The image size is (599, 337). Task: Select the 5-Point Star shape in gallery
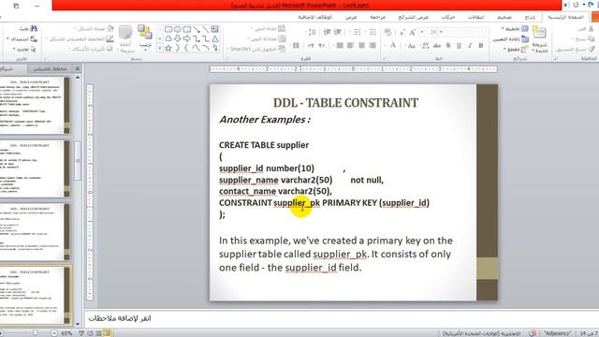click(x=168, y=48)
